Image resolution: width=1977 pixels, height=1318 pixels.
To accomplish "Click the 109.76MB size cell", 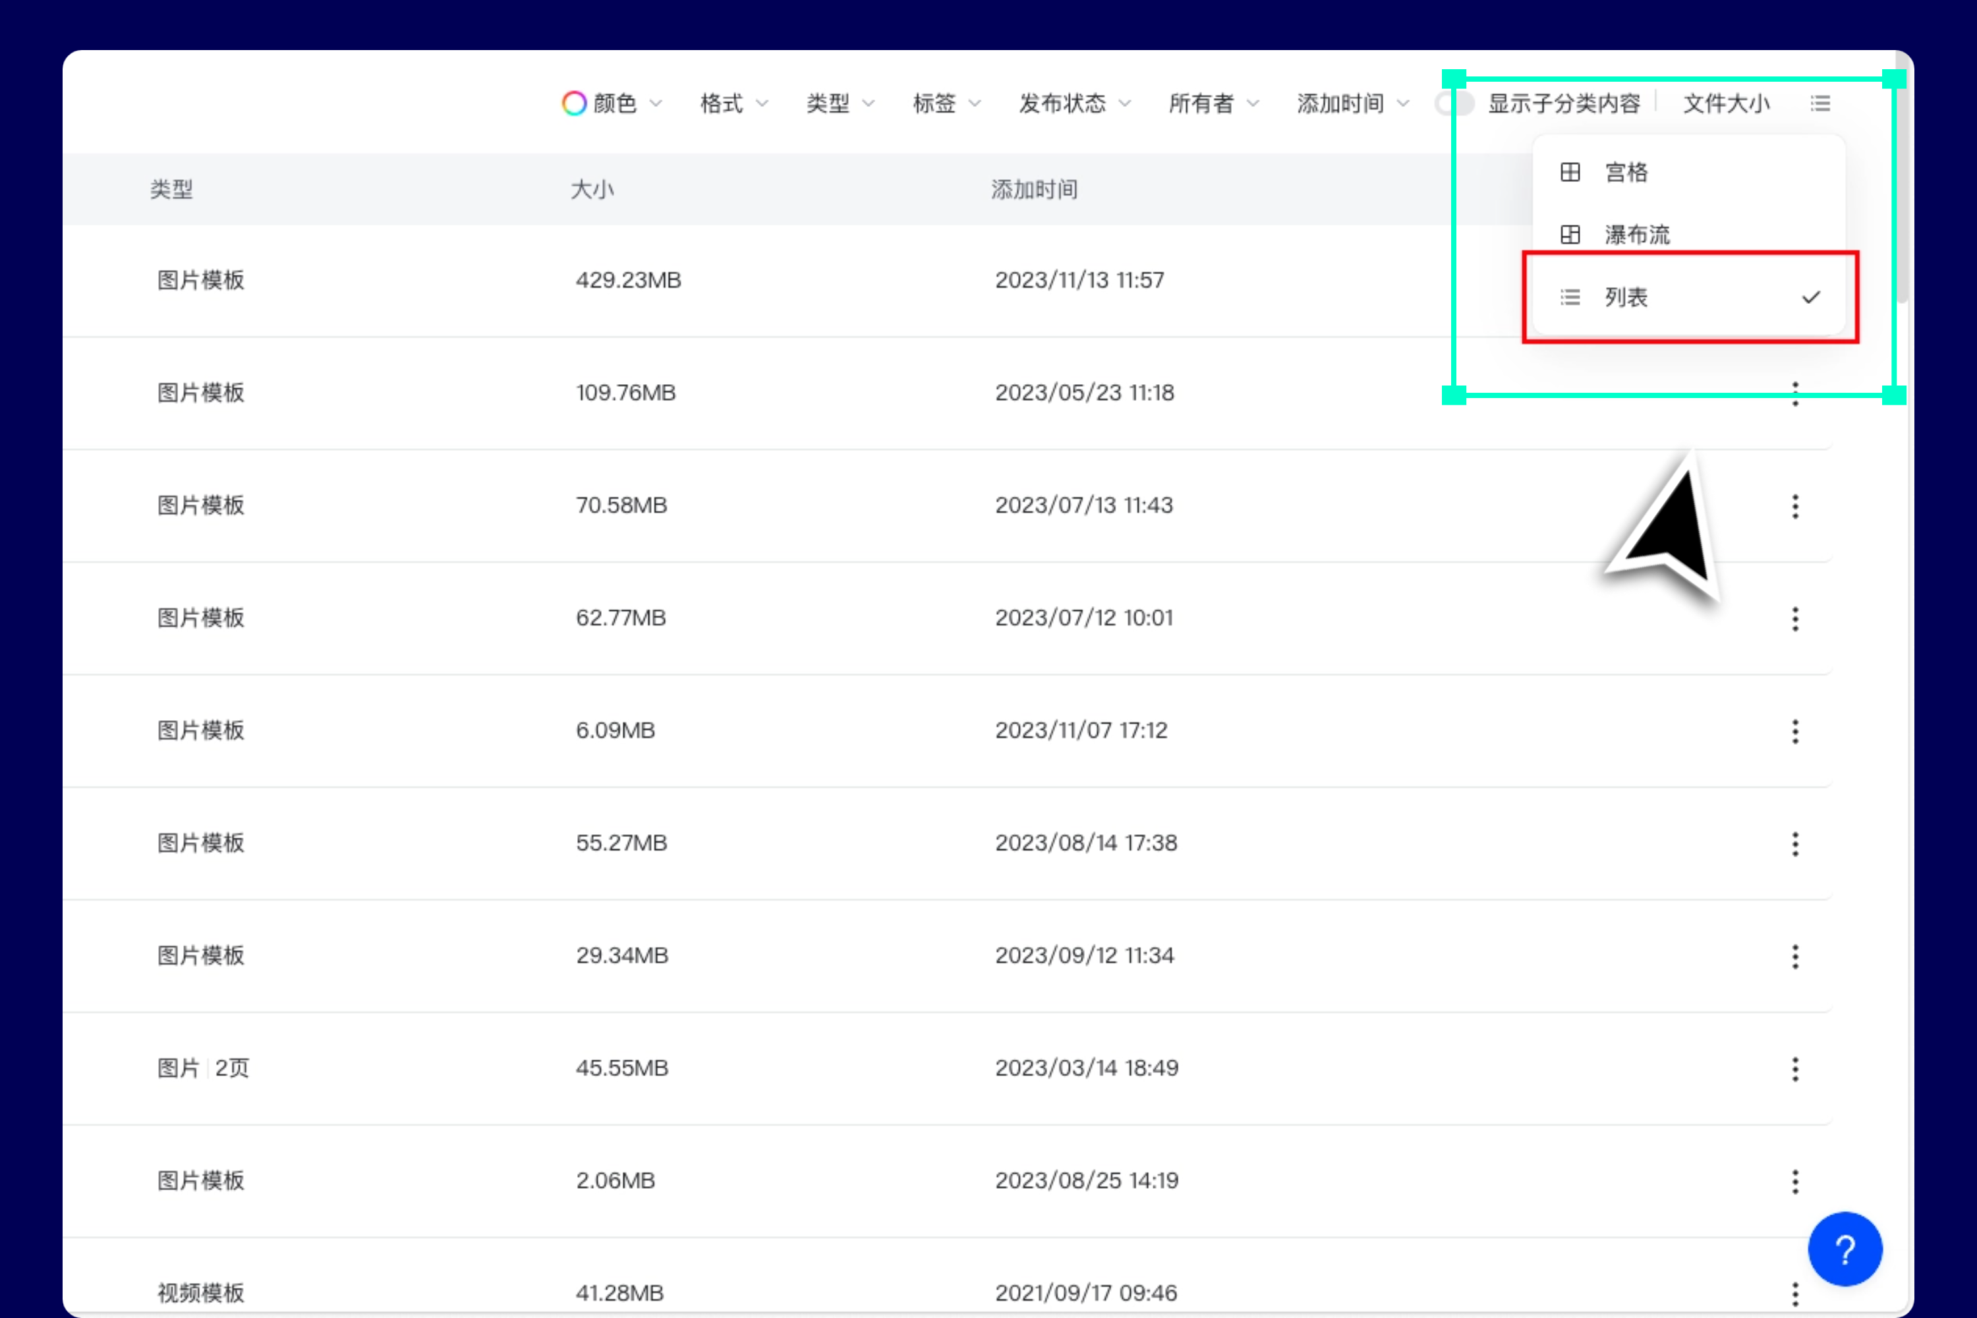I will point(625,393).
